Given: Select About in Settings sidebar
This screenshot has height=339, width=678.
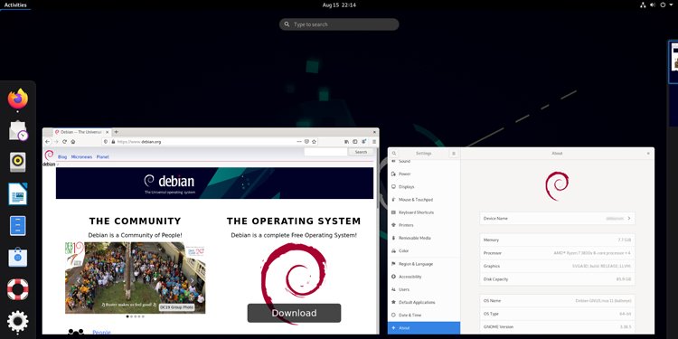Looking at the screenshot, I should (424, 328).
